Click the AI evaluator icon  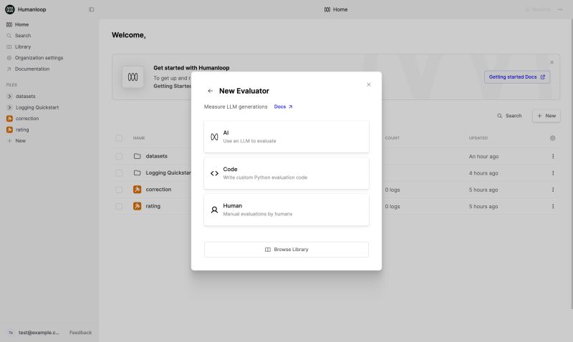pyautogui.click(x=214, y=137)
